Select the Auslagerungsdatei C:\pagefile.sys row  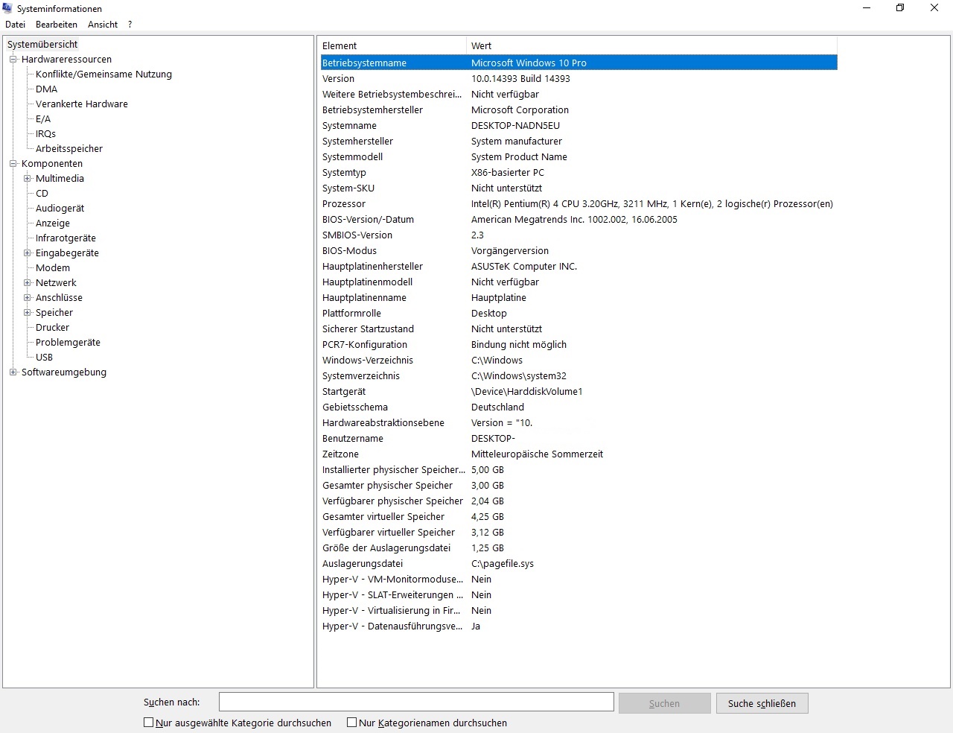point(579,563)
